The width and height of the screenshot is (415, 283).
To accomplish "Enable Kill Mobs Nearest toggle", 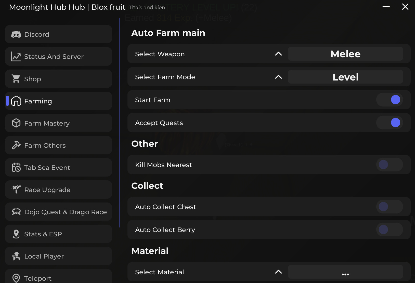I will click(x=390, y=165).
